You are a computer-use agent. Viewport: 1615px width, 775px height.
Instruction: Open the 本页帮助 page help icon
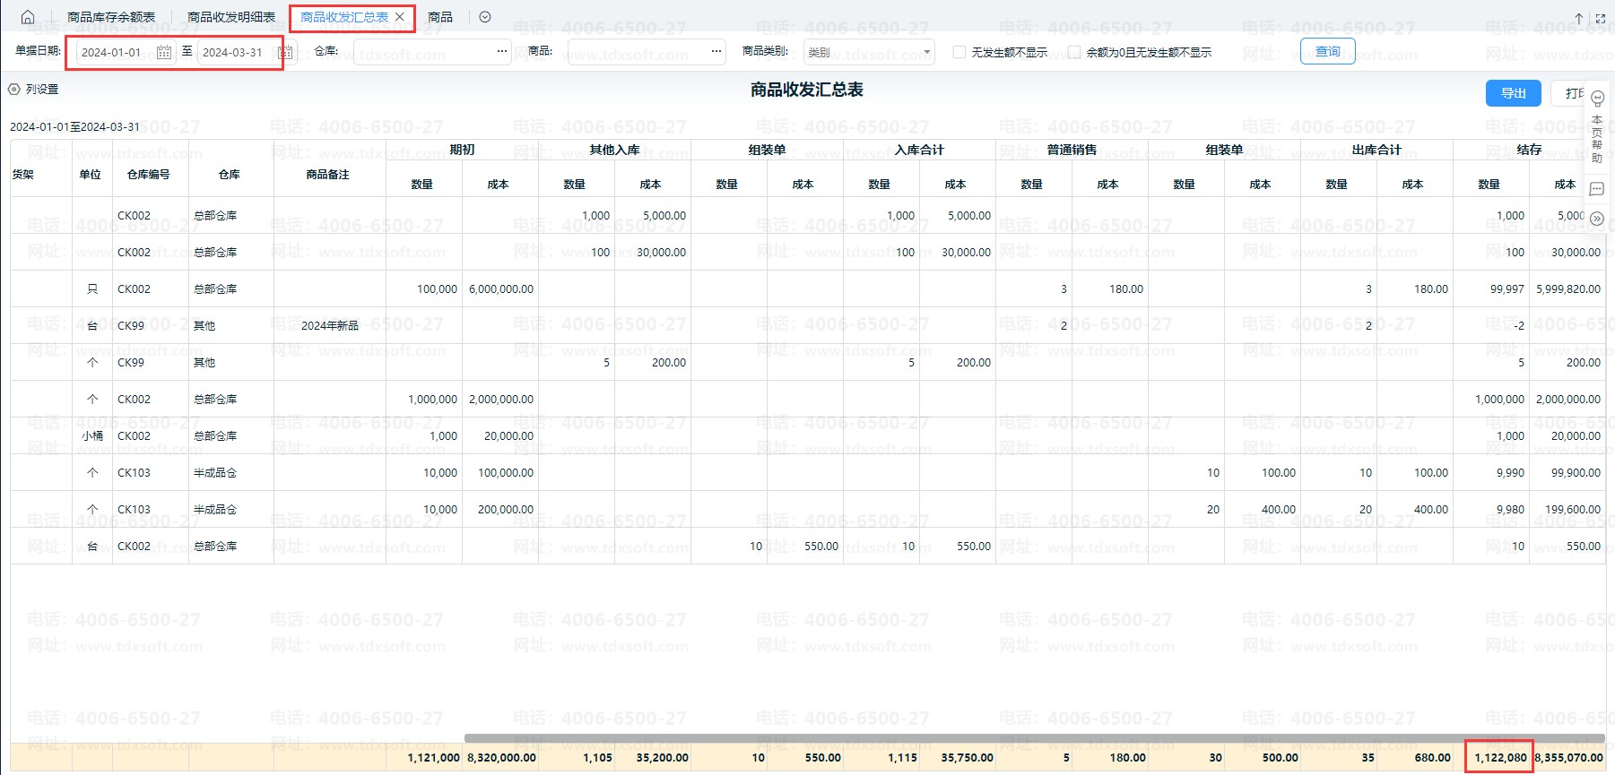pos(1597,99)
